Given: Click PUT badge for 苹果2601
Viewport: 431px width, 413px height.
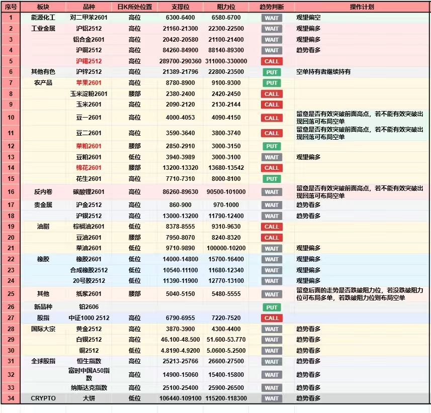Looking at the screenshot, I should (272, 83).
